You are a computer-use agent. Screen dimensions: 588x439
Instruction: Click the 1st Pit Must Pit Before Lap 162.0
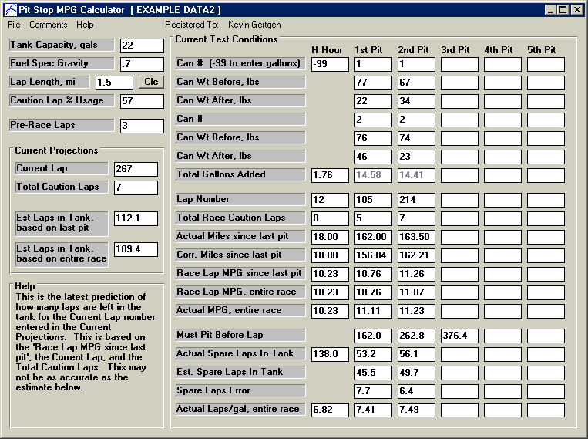click(373, 336)
